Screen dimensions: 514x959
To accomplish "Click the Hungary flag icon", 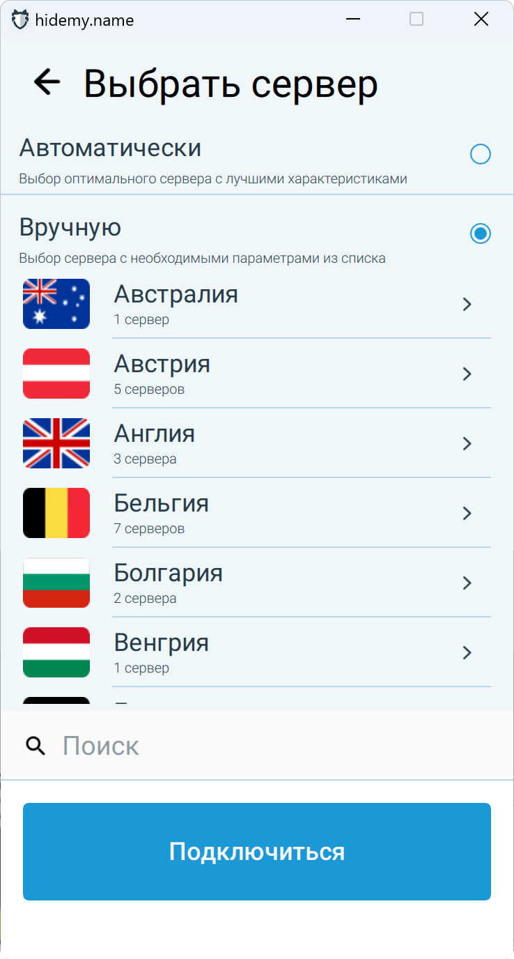I will 56,652.
